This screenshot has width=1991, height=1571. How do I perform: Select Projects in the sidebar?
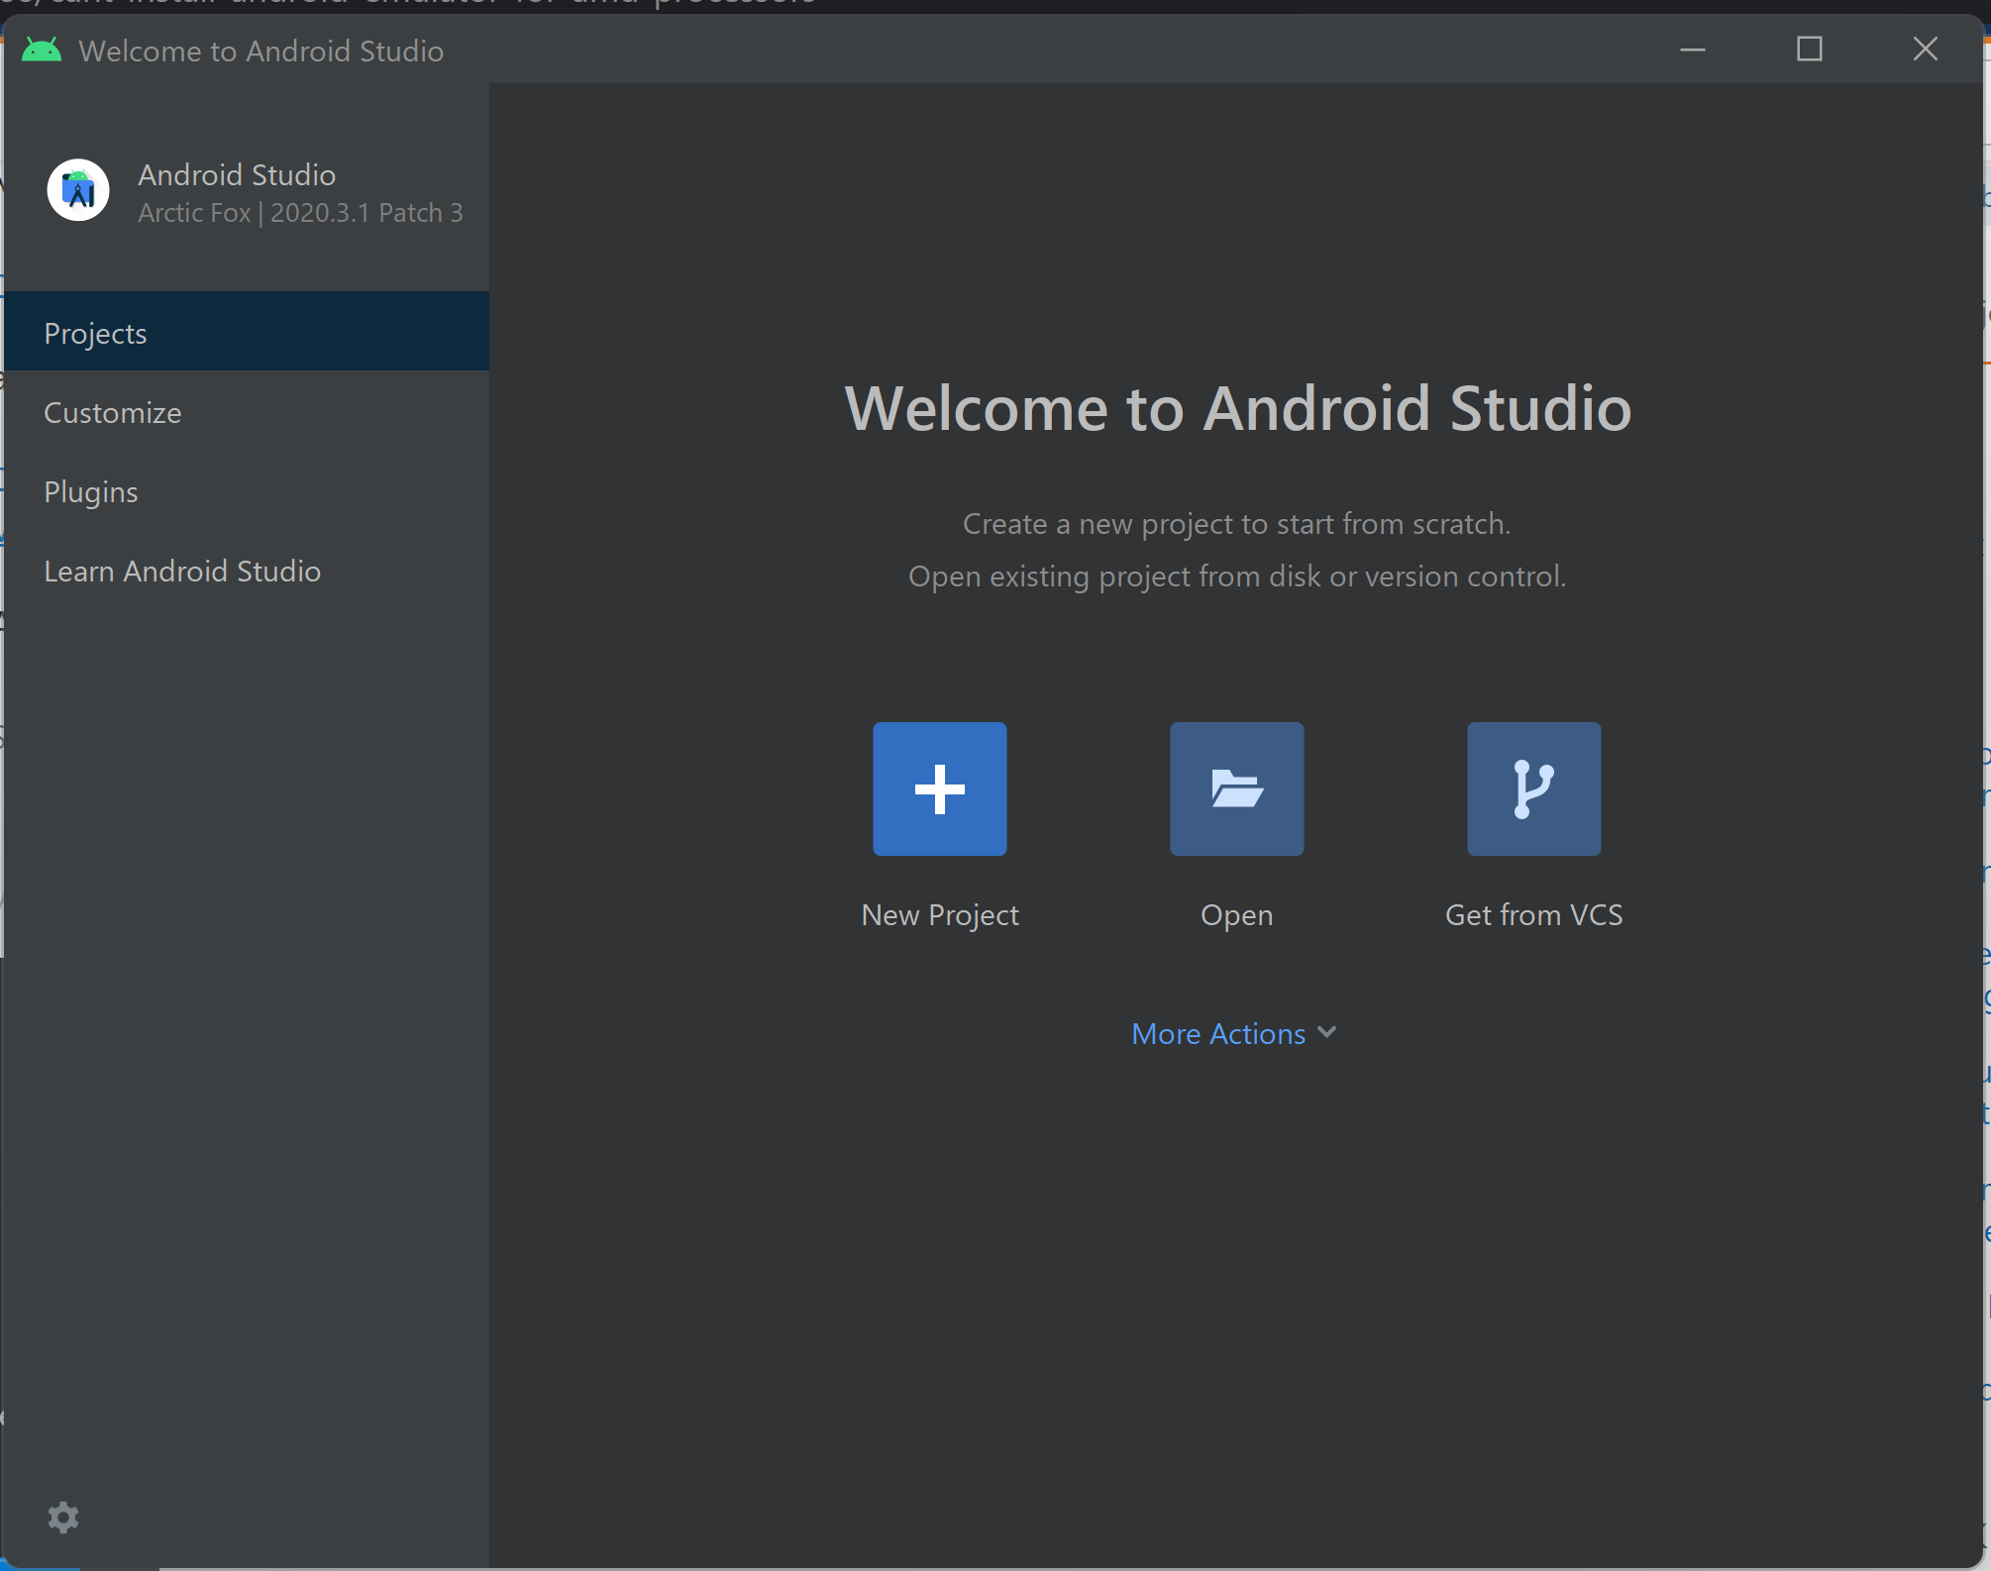click(95, 333)
